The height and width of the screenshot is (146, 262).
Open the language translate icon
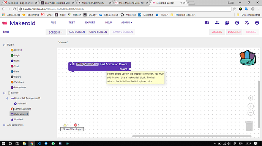coord(247,23)
